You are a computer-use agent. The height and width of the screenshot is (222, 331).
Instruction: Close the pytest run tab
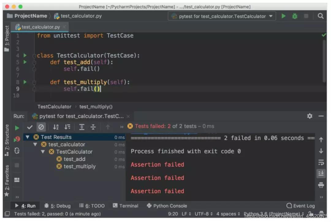click(x=128, y=116)
